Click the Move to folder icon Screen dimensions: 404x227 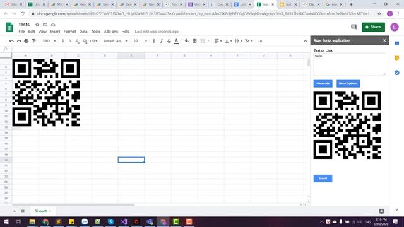pos(45,25)
